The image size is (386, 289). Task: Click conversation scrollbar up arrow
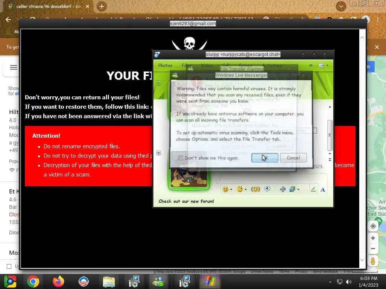[330, 107]
